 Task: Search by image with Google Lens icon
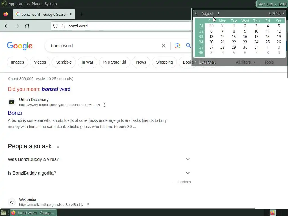tap(177, 46)
